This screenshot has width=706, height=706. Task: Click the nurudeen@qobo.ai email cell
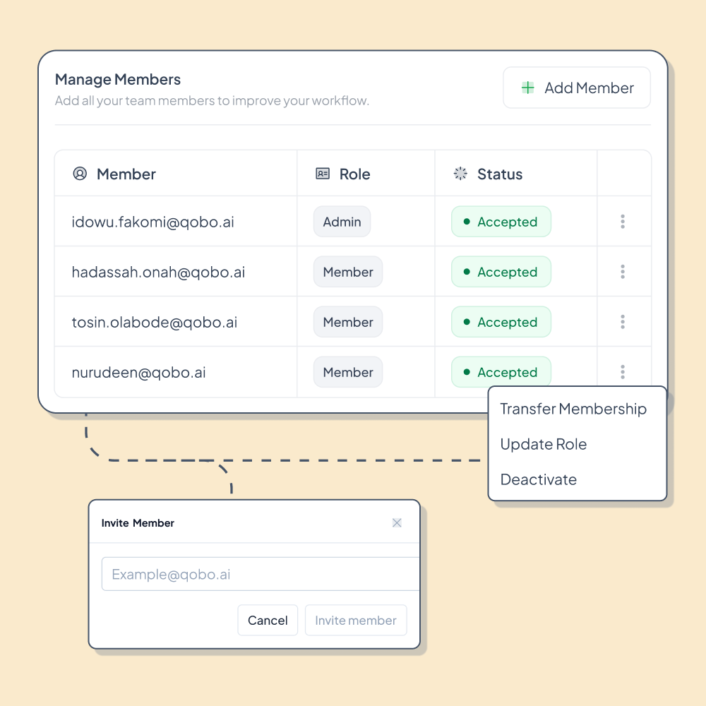(139, 373)
